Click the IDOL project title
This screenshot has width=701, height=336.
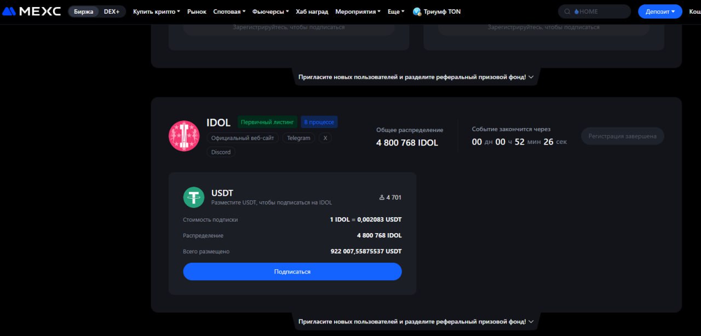click(x=219, y=123)
